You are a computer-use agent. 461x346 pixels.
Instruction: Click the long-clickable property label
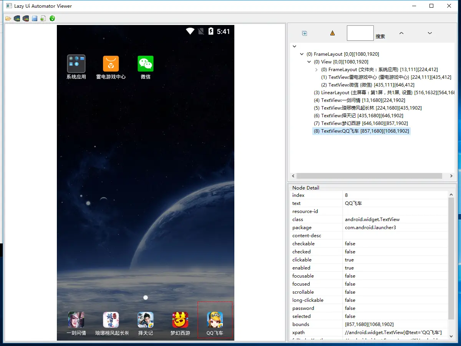coord(308,300)
